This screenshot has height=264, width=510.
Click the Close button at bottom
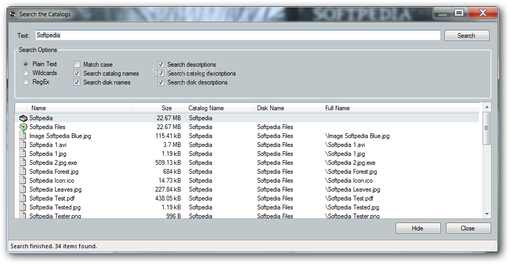[468, 228]
